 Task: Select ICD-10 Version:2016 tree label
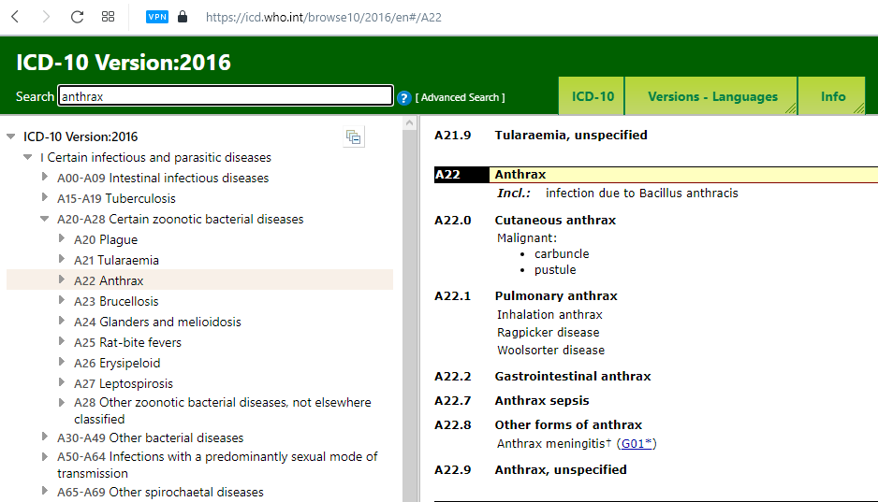(x=80, y=136)
